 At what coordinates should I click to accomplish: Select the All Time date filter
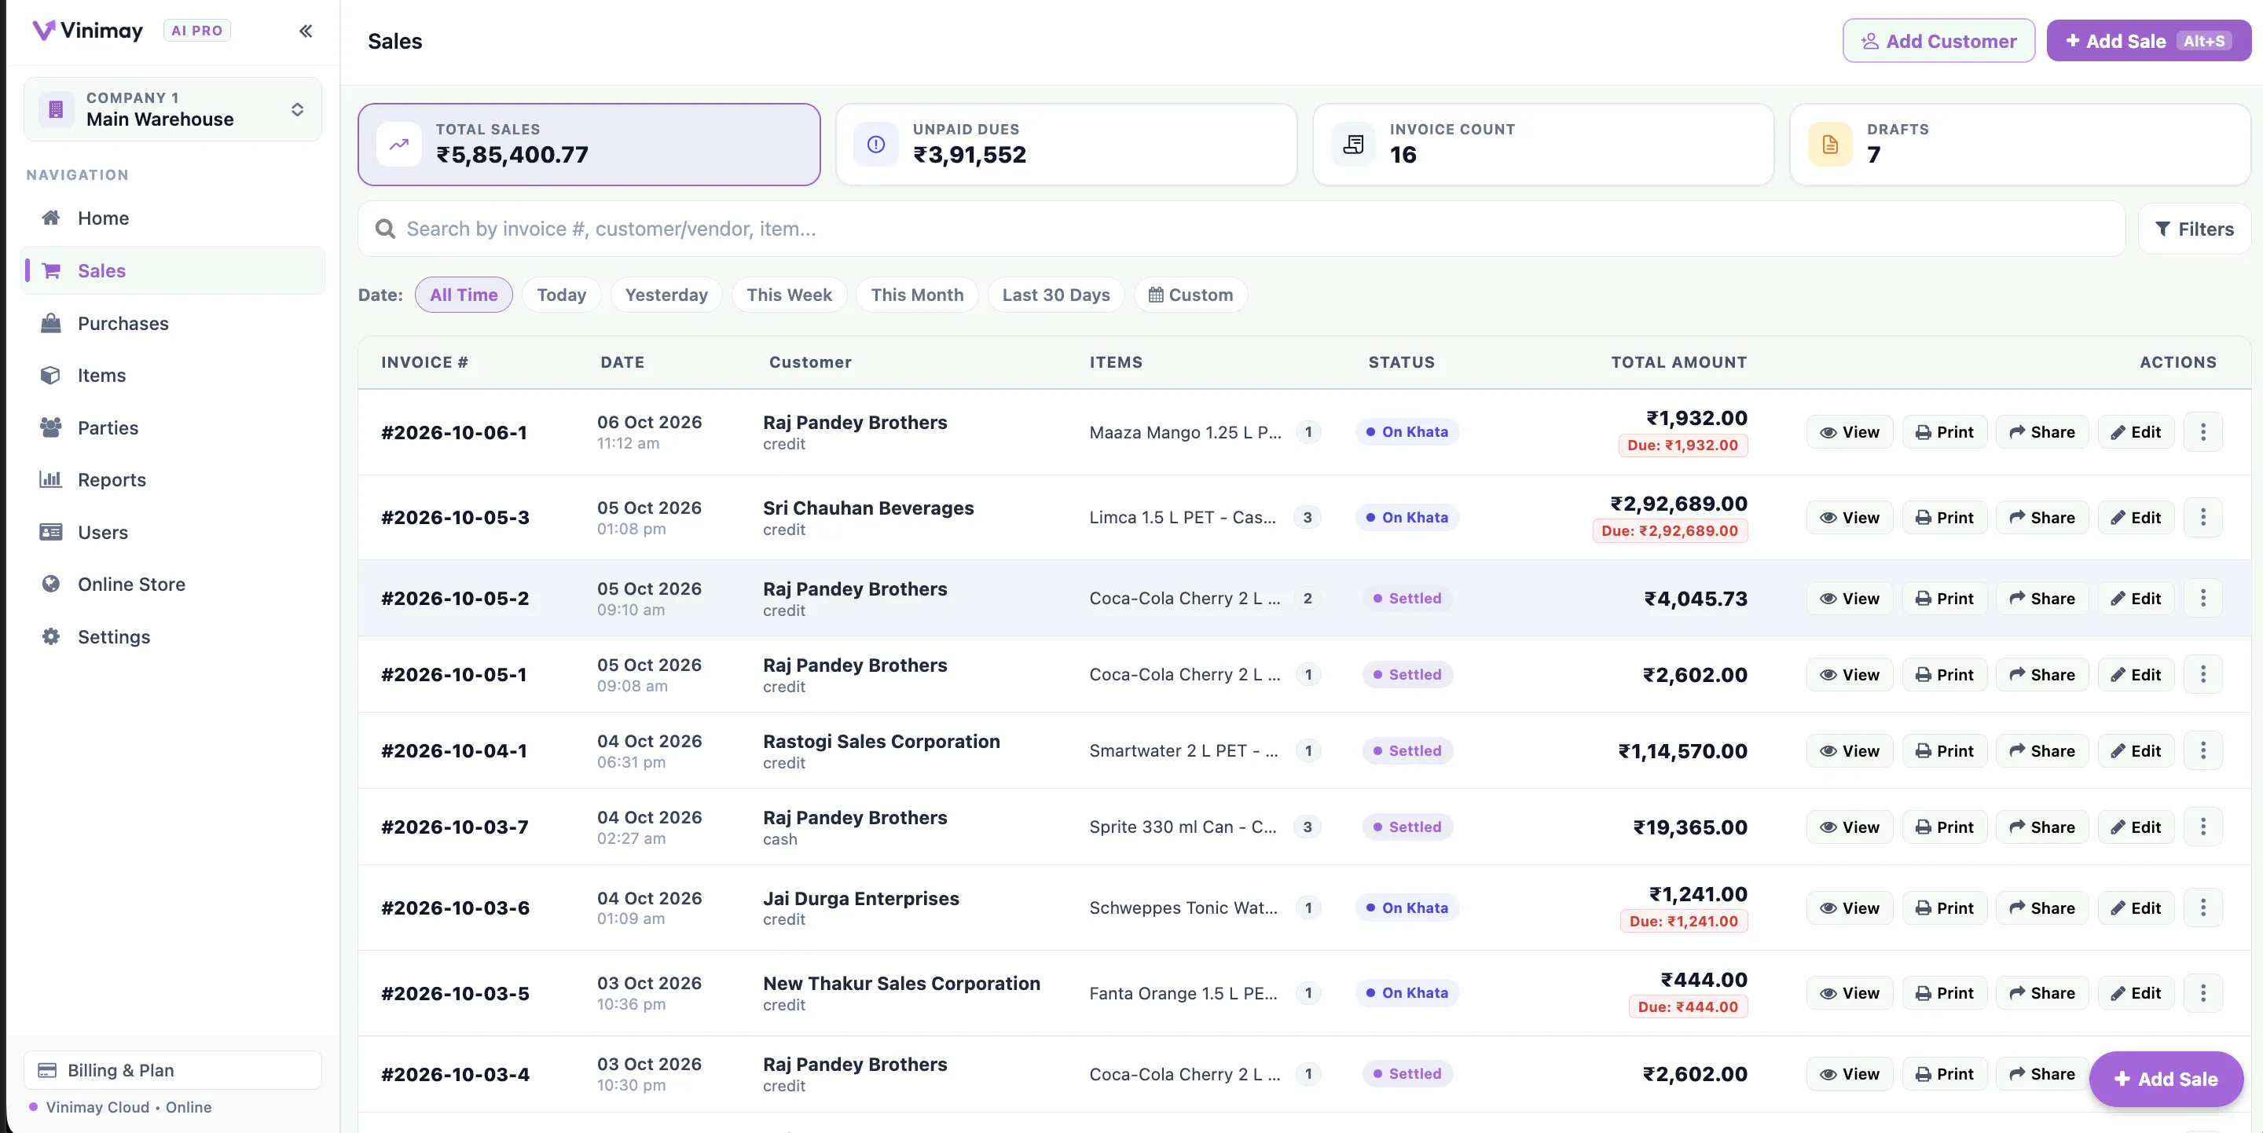coord(464,294)
